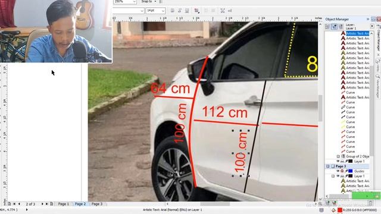Image resolution: width=381 pixels, height=214 pixels.
Task: Toggle visibility eye of Guides layer
Action: click(338, 171)
